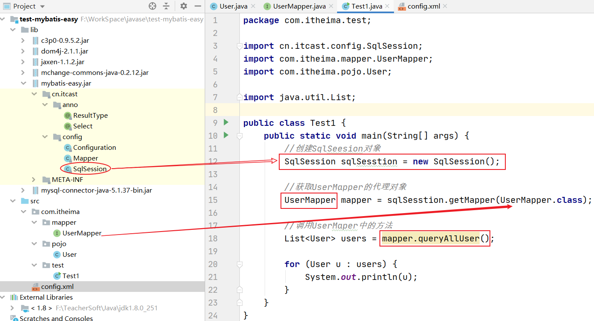Fold the main method at line 10
594x321 pixels.
pyautogui.click(x=240, y=136)
